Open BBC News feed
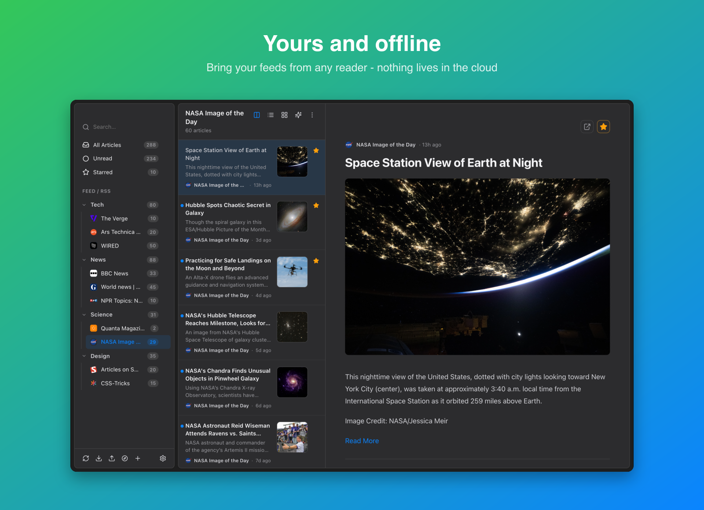Viewport: 704px width, 510px height. pos(128,273)
